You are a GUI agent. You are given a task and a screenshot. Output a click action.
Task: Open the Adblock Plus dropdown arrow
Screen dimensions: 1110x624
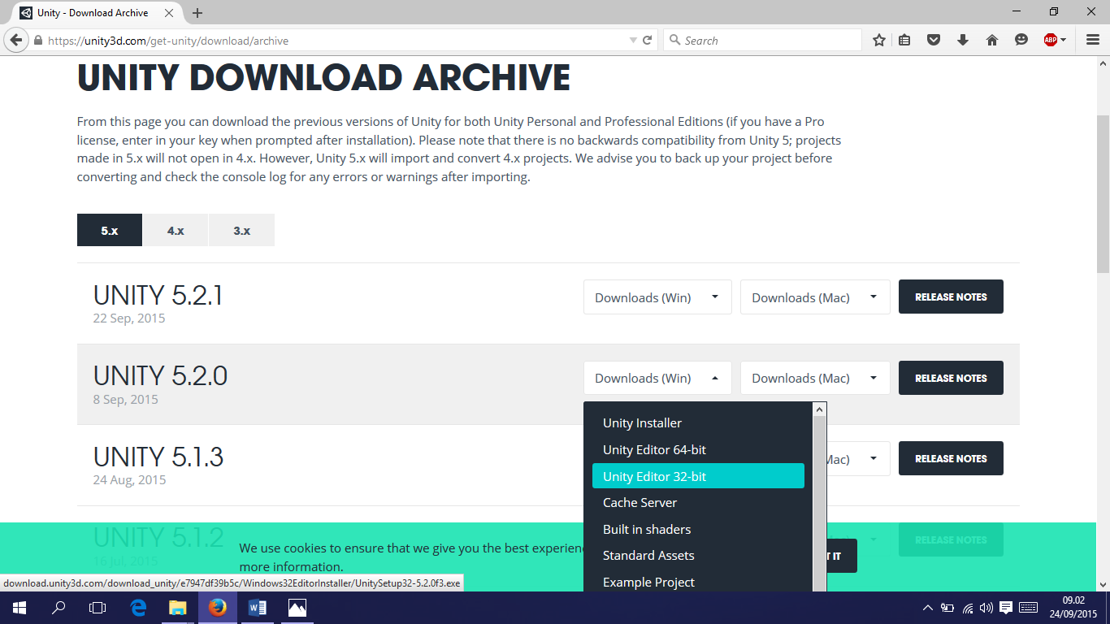point(1063,40)
